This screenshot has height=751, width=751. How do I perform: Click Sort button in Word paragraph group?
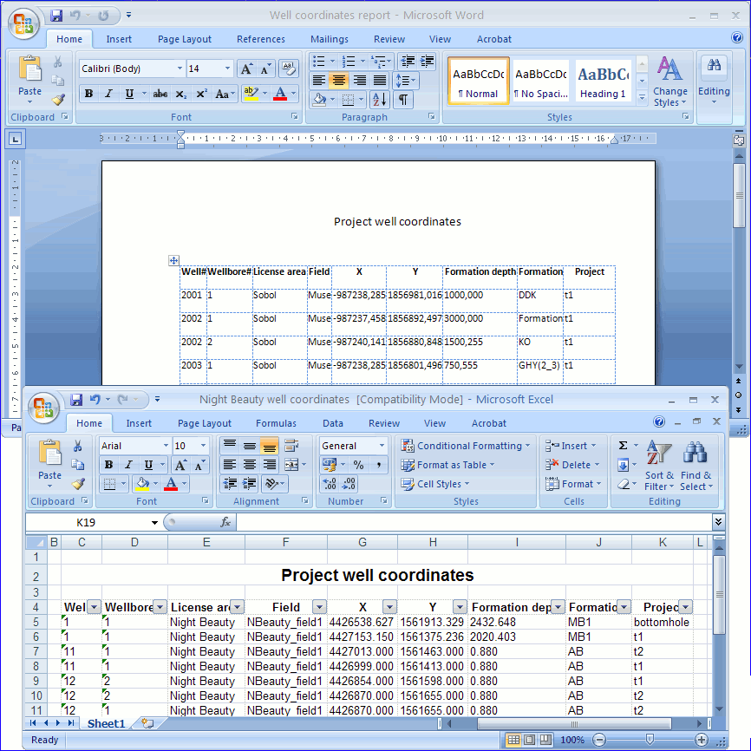pyautogui.click(x=379, y=100)
